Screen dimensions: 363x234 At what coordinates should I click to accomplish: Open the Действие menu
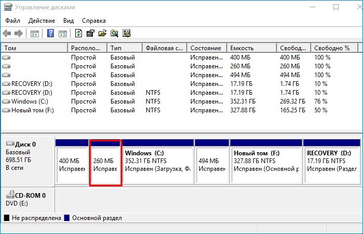[42, 21]
